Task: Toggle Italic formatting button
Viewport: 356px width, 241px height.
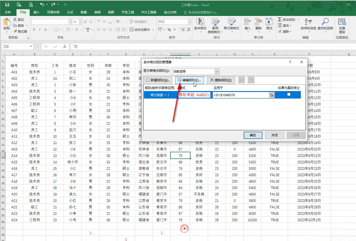Action: coord(40,30)
